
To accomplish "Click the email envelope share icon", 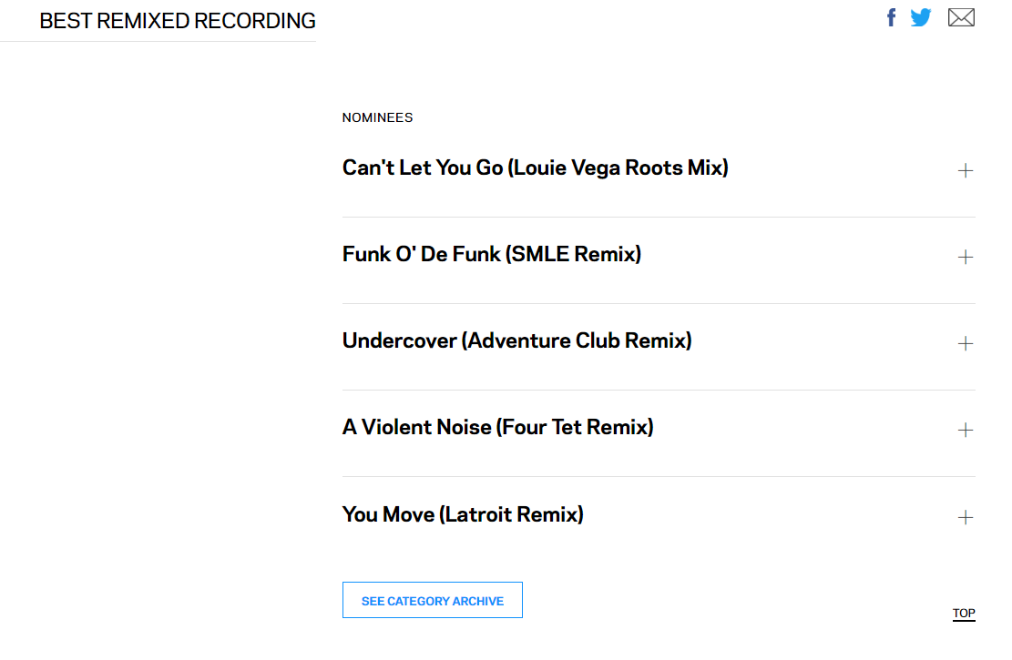I will [x=961, y=17].
